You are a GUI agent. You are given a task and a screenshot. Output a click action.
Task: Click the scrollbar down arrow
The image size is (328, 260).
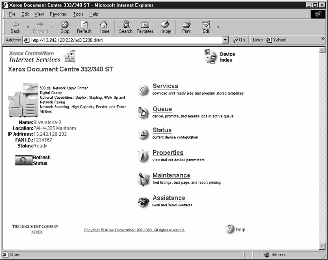(322, 247)
